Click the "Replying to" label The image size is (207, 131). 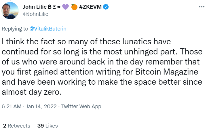tap(14, 29)
